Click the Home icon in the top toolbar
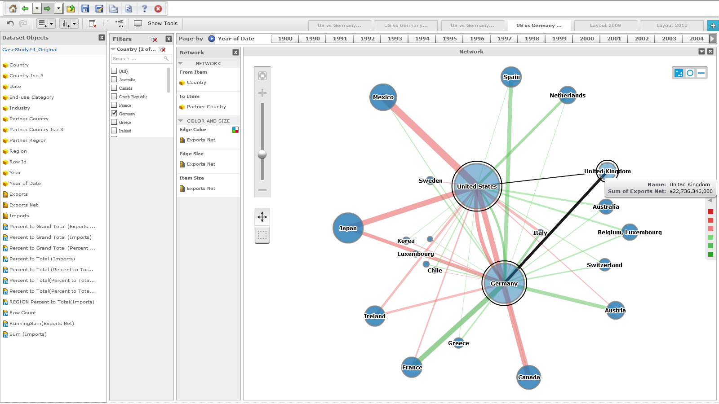This screenshot has height=404, width=719. pos(13,9)
